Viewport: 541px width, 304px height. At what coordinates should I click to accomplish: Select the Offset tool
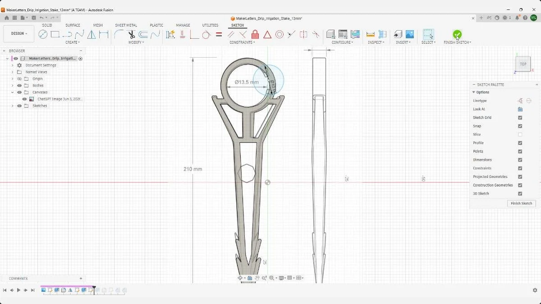(143, 34)
